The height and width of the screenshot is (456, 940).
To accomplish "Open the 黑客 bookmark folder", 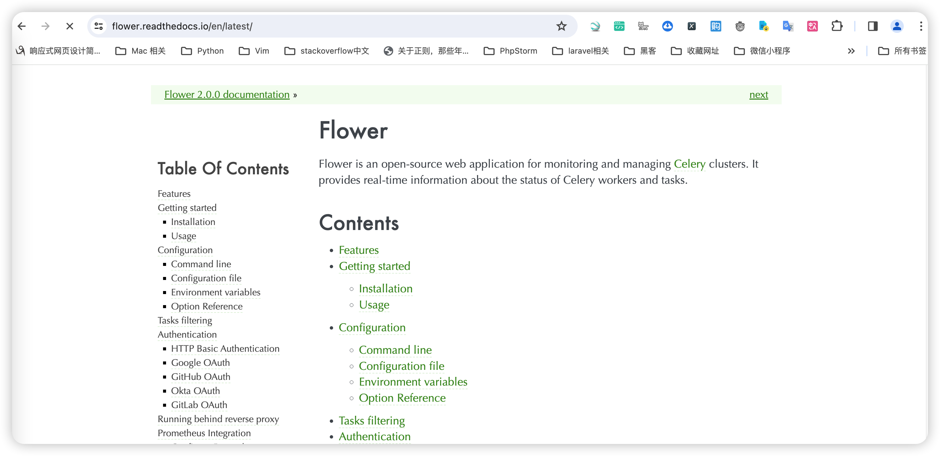I will click(640, 51).
